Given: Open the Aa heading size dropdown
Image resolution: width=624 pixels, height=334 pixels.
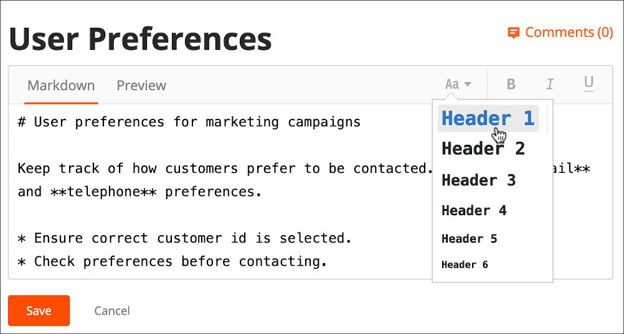Looking at the screenshot, I should click(x=458, y=85).
